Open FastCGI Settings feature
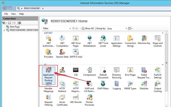Viewport: 171px width, 107px height. [x=158, y=73]
